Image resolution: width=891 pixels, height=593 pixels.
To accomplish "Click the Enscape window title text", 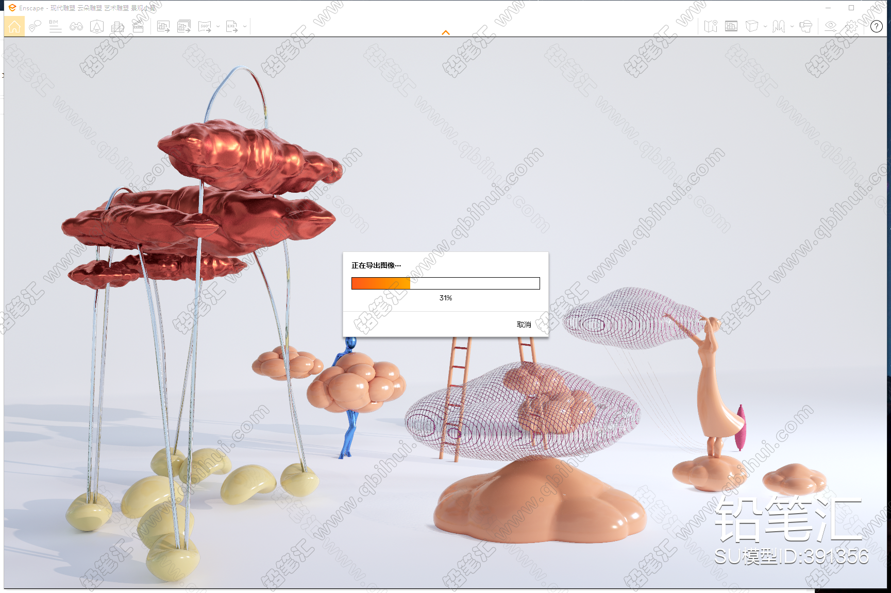I will (x=87, y=8).
